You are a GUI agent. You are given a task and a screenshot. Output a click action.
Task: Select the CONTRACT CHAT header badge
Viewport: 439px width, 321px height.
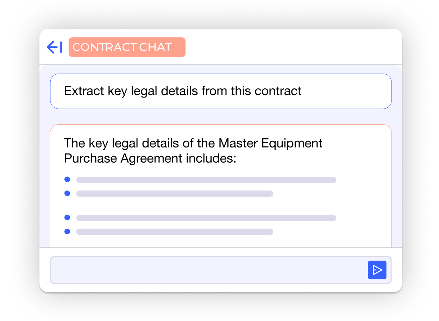tap(127, 47)
